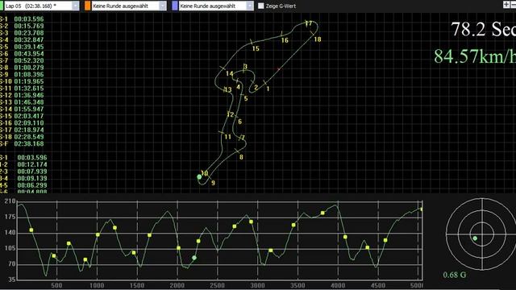Select sector marker 12 on track map
The height and width of the screenshot is (290, 516).
[230, 114]
